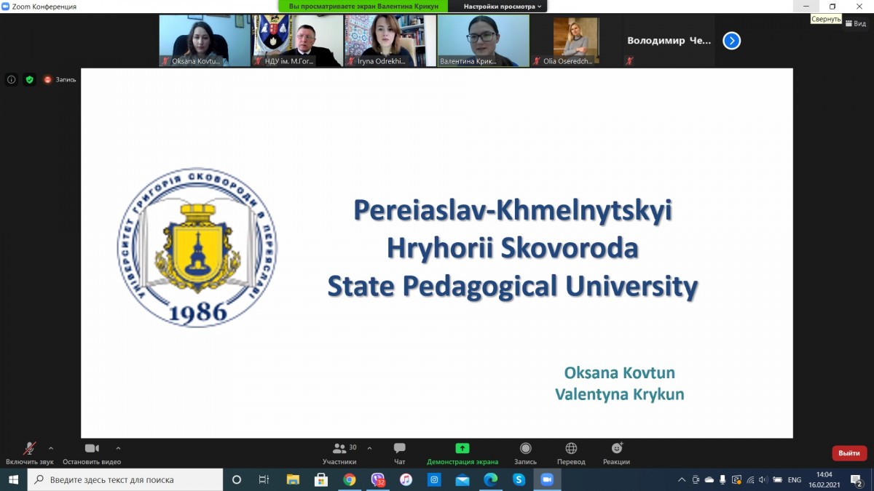This screenshot has height=491, width=874.
Task: Switch ENG keyboard language
Action: pos(795,479)
